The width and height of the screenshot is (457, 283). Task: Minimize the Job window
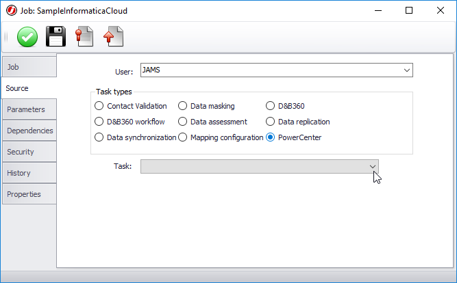point(378,11)
